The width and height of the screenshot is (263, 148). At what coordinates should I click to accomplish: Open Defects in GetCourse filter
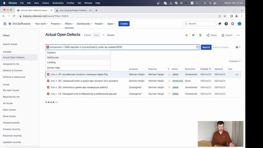tap(14, 77)
